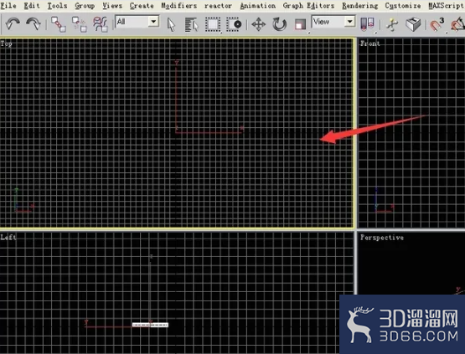This screenshot has width=465, height=354.
Task: Open the Select by Name list
Action: [191, 24]
